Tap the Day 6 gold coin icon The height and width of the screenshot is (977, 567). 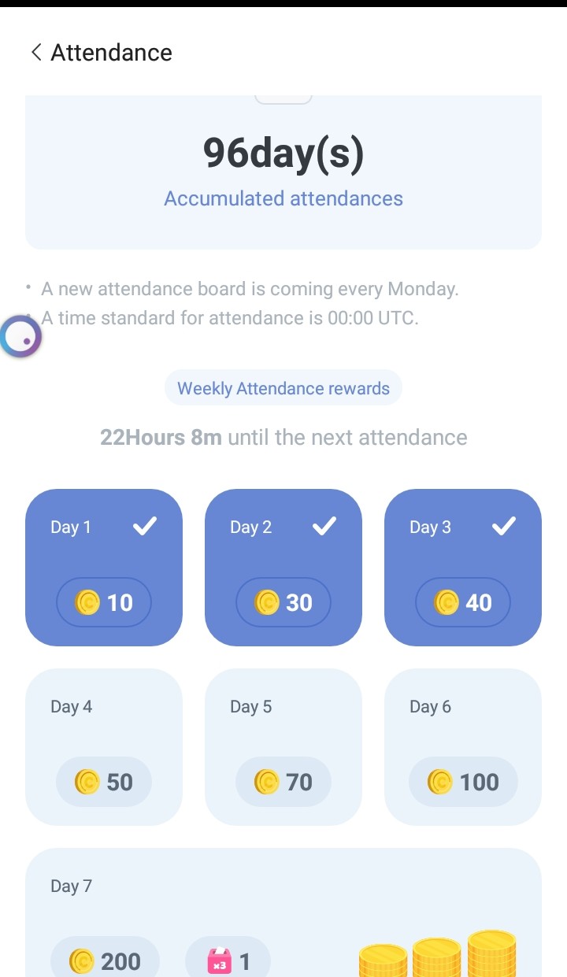point(439,783)
